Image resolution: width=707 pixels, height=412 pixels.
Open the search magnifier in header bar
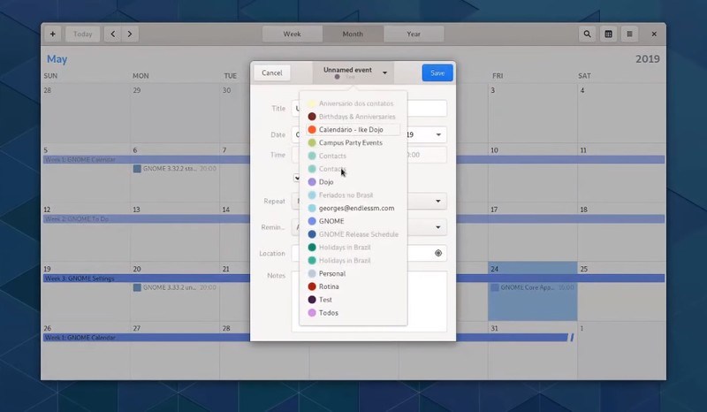coord(587,34)
